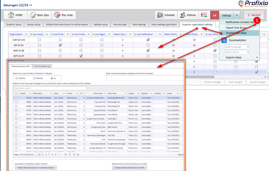Toggle Is Use FX Re checkbox for SBF.SE.BA

point(60,45)
